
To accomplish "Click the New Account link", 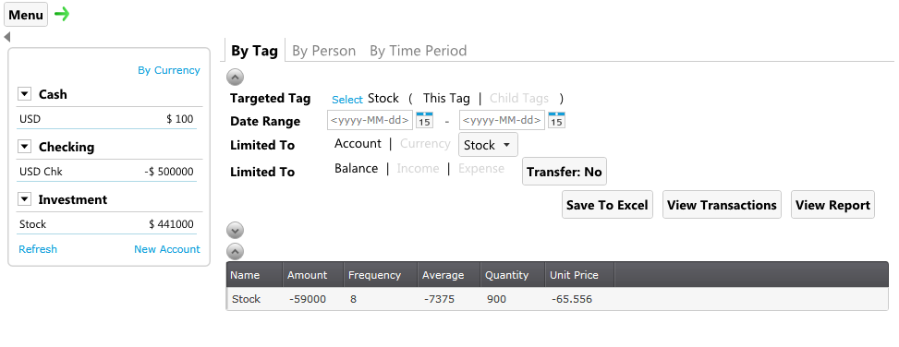I will click(167, 249).
